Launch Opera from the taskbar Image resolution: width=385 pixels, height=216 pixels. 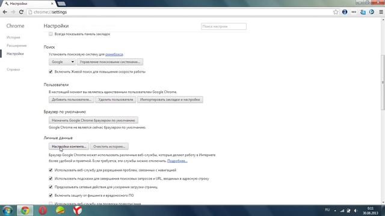(43, 211)
